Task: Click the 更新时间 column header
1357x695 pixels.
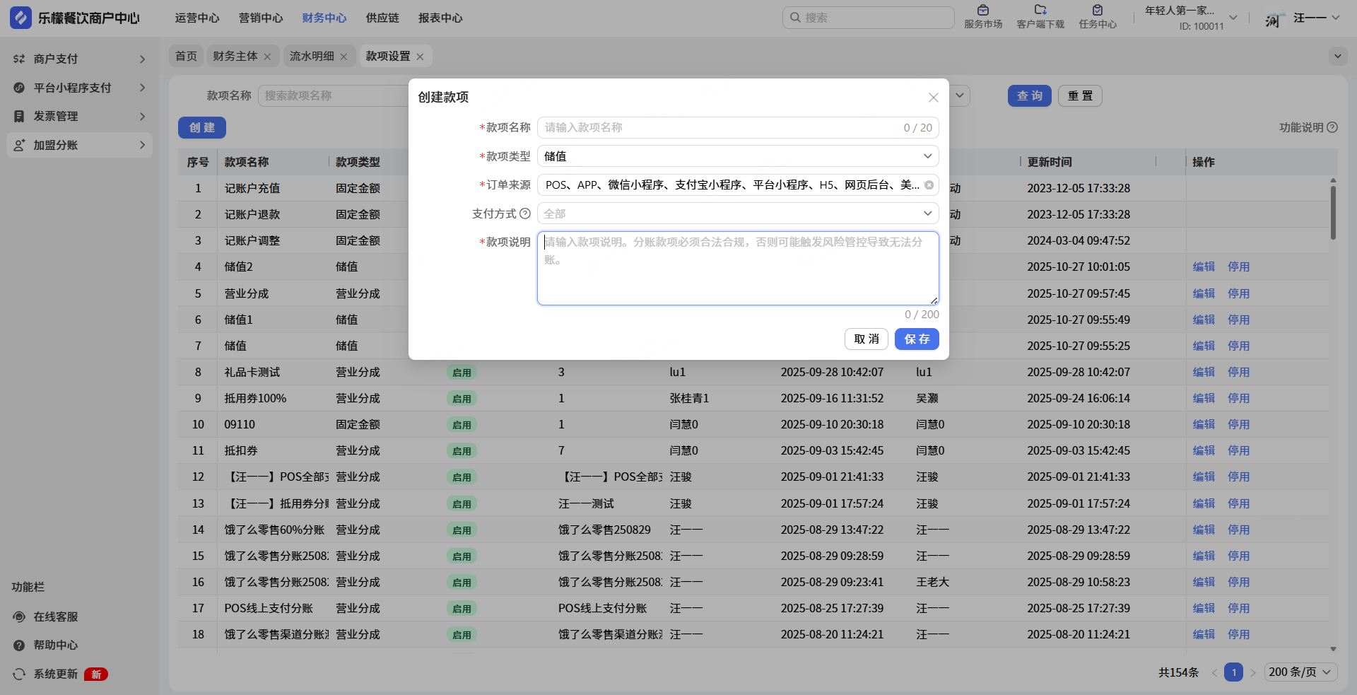Action: coord(1050,162)
